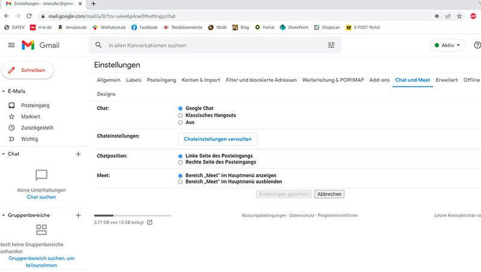481x272 pixels.
Task: Collapse the Gruppenbereiche section
Action: 4,215
